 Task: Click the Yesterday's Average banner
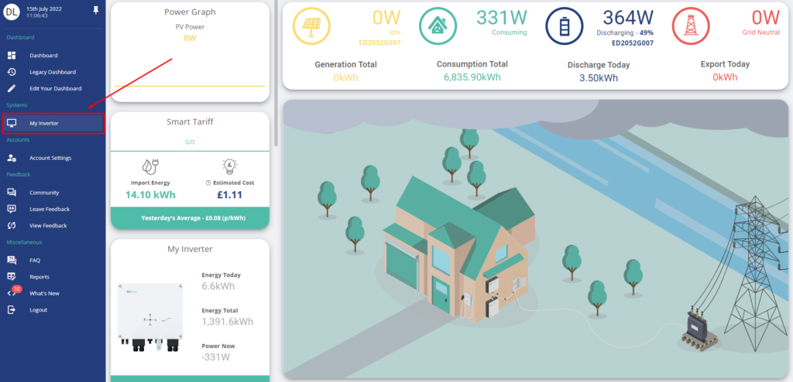point(190,218)
